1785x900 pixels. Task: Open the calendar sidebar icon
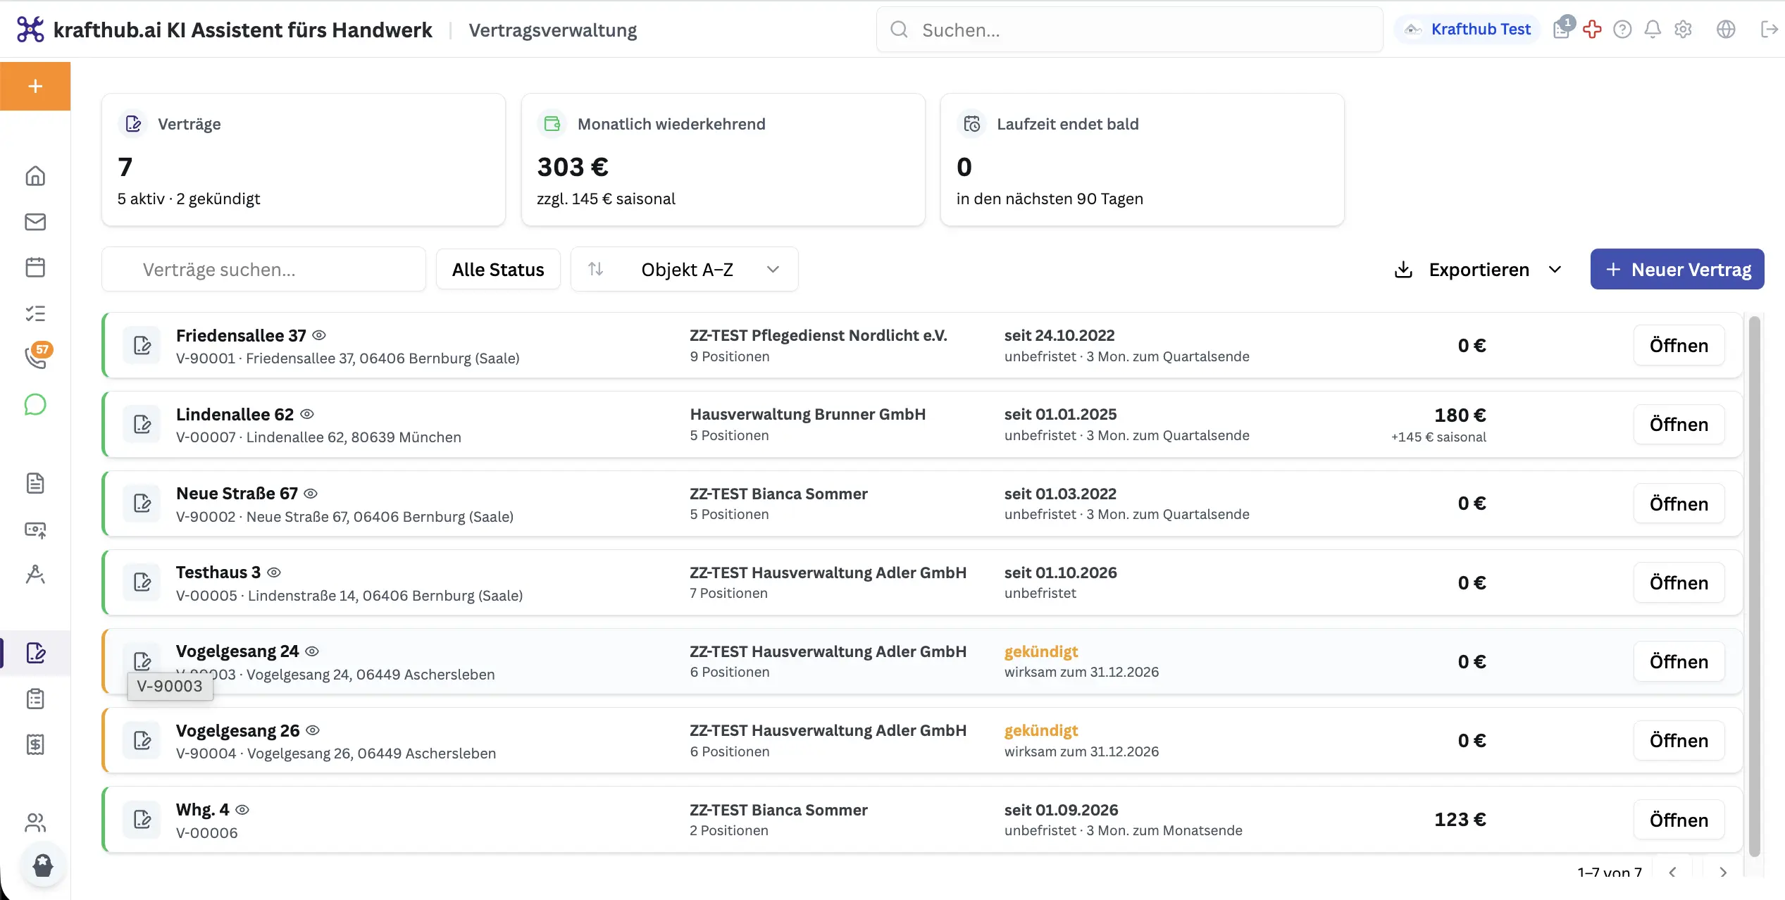[35, 268]
